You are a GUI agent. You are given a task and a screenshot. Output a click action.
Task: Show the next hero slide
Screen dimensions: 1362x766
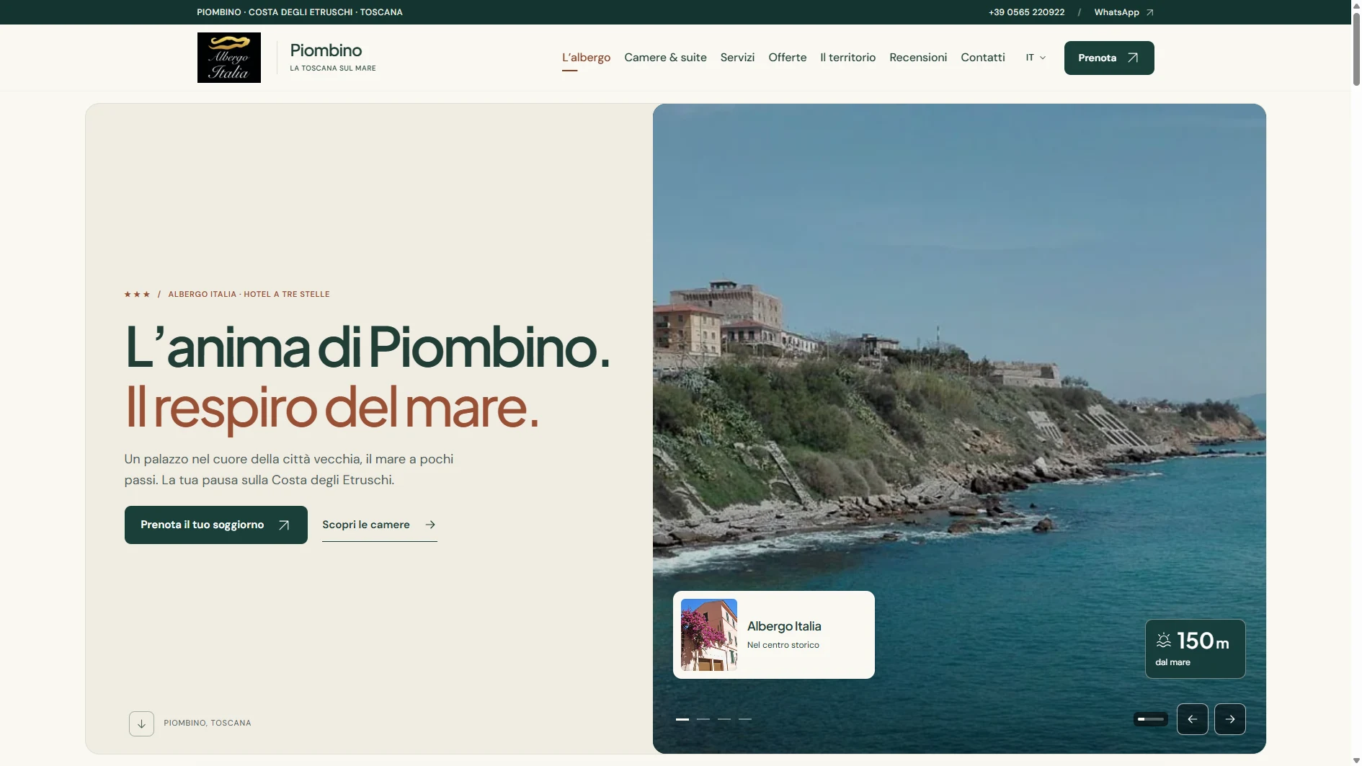pyautogui.click(x=1229, y=719)
